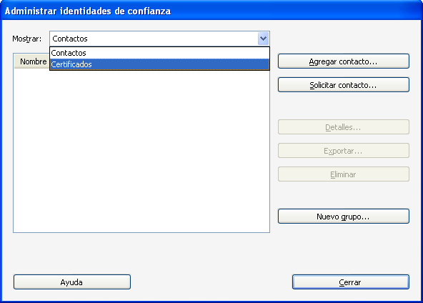423x303 pixels.
Task: Create a group with Nuevo grupo
Action: (344, 217)
